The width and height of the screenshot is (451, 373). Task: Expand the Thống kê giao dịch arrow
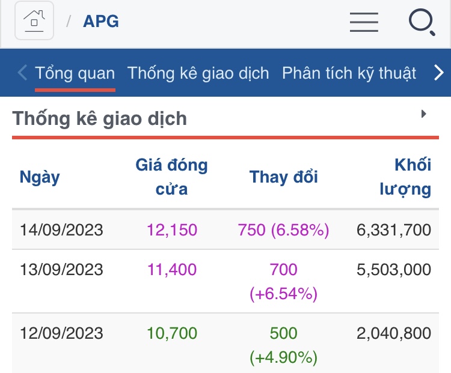click(423, 114)
